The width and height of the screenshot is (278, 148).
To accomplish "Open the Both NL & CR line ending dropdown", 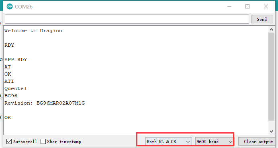I will click(168, 142).
